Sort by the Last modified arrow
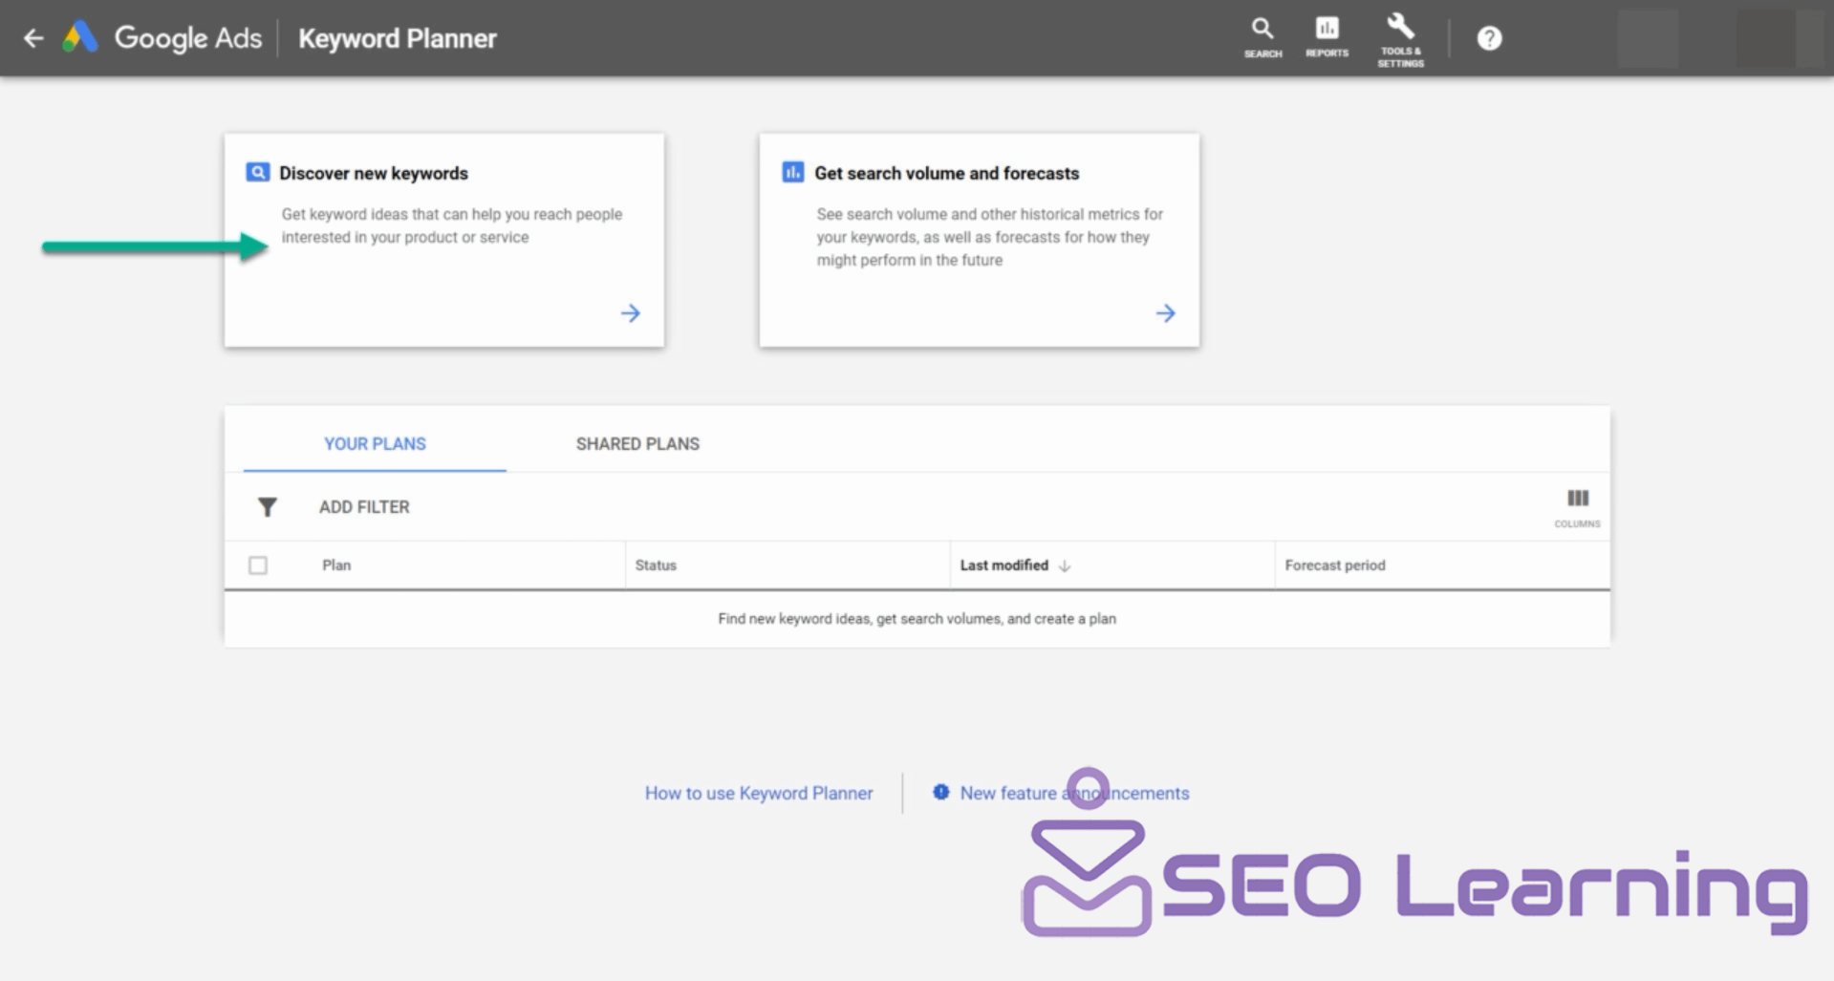 tap(1065, 565)
